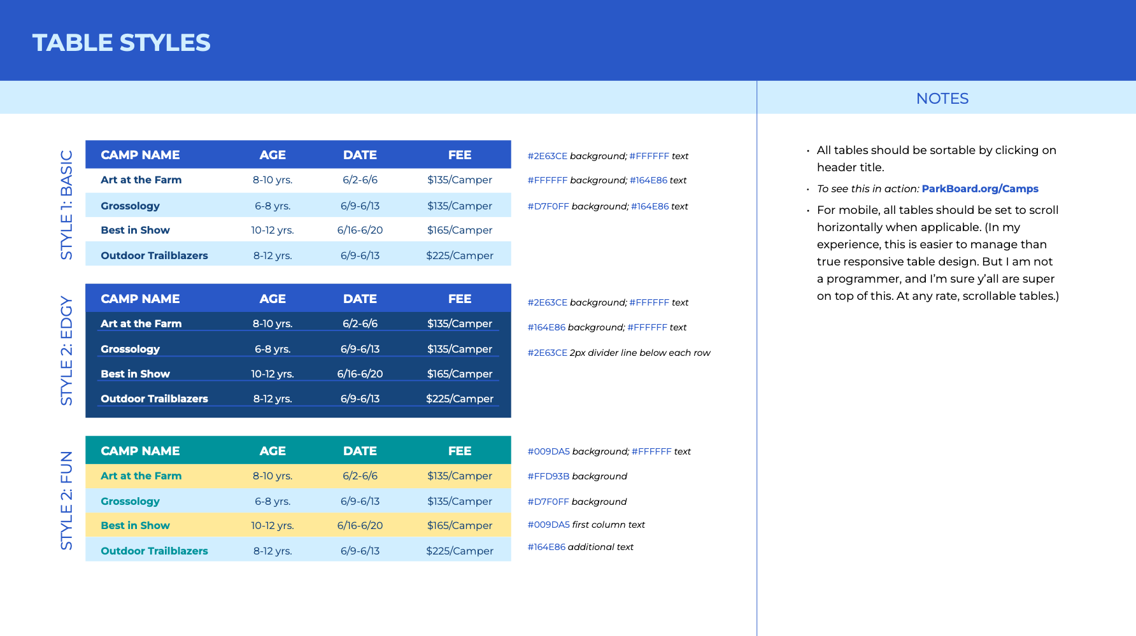Select 'Art at the Farm' in Edgy table
1136x636 pixels.
pos(141,323)
